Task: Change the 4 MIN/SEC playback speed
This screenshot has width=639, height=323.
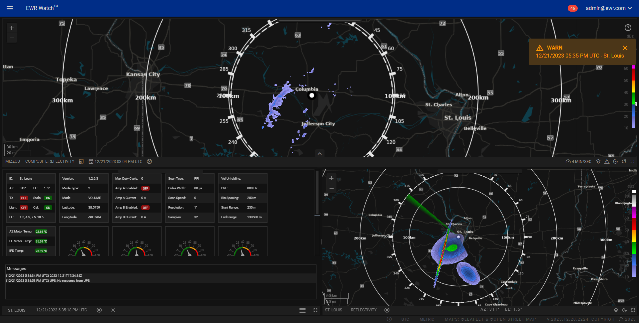Action: click(578, 161)
